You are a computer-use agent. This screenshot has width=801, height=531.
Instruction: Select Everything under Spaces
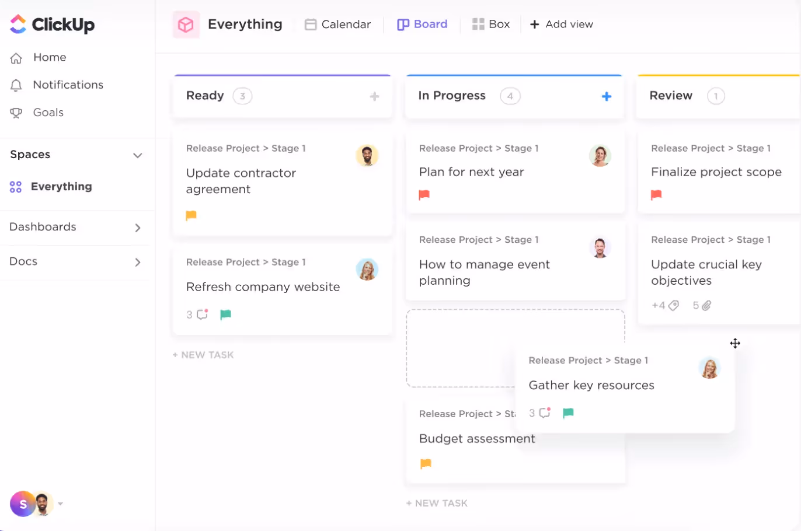coord(61,187)
